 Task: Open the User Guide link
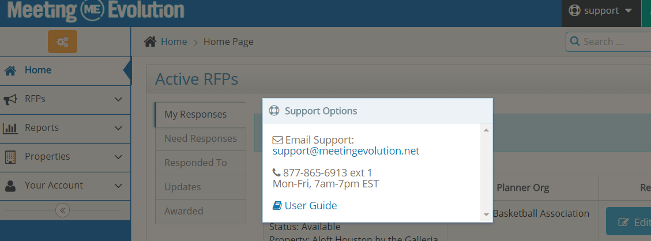pos(311,206)
